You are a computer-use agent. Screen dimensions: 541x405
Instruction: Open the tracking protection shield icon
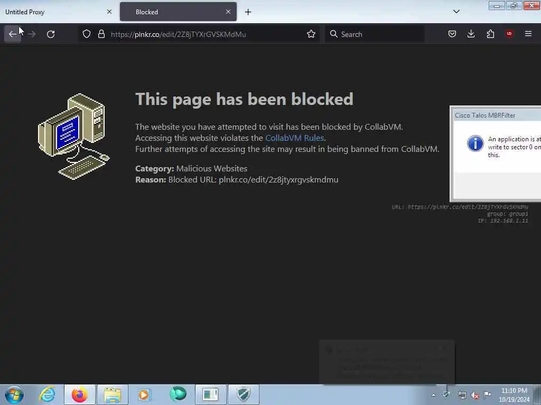[87, 34]
